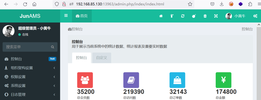Click the refresh icon in green navbar
Viewport: 261px width, 100px height.
[x=183, y=16]
